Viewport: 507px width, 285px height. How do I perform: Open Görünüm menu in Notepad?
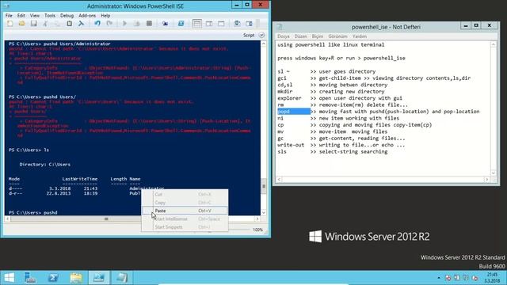click(337, 36)
